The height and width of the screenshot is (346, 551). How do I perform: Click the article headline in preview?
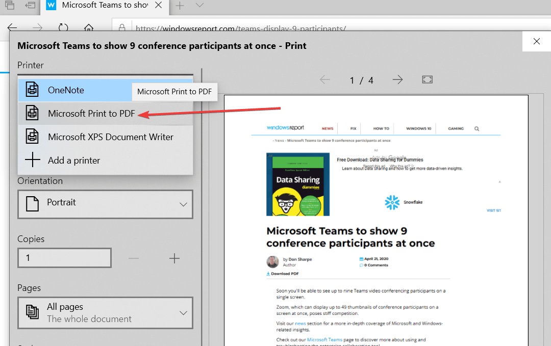click(x=350, y=237)
